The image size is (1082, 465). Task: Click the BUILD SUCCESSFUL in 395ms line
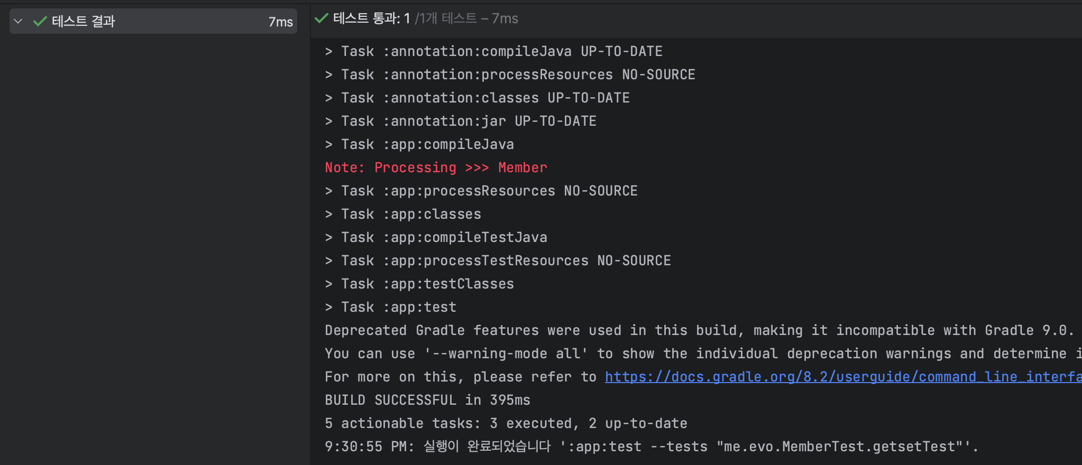tap(427, 400)
